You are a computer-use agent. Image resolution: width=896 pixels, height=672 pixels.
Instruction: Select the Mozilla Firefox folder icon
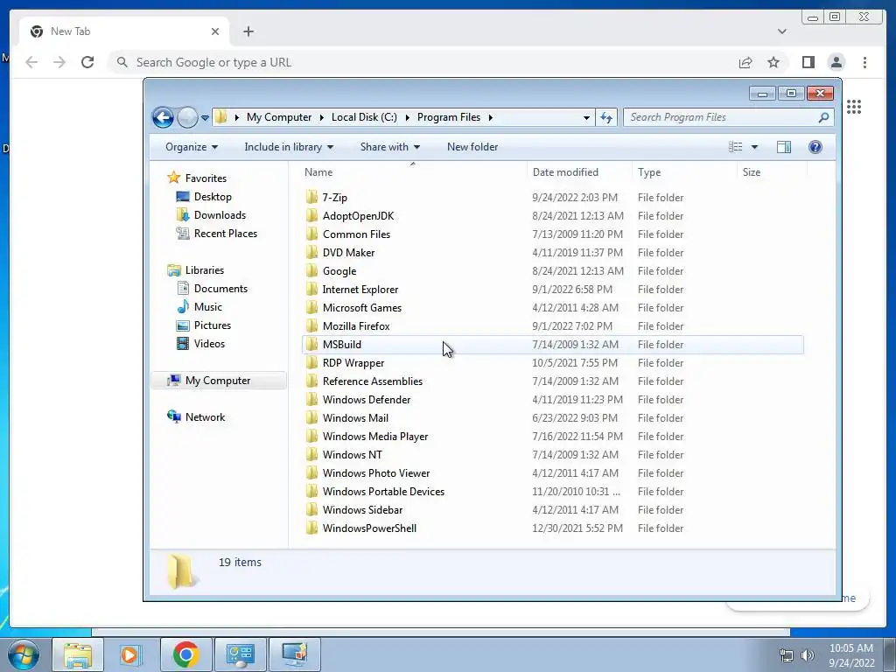tap(311, 326)
